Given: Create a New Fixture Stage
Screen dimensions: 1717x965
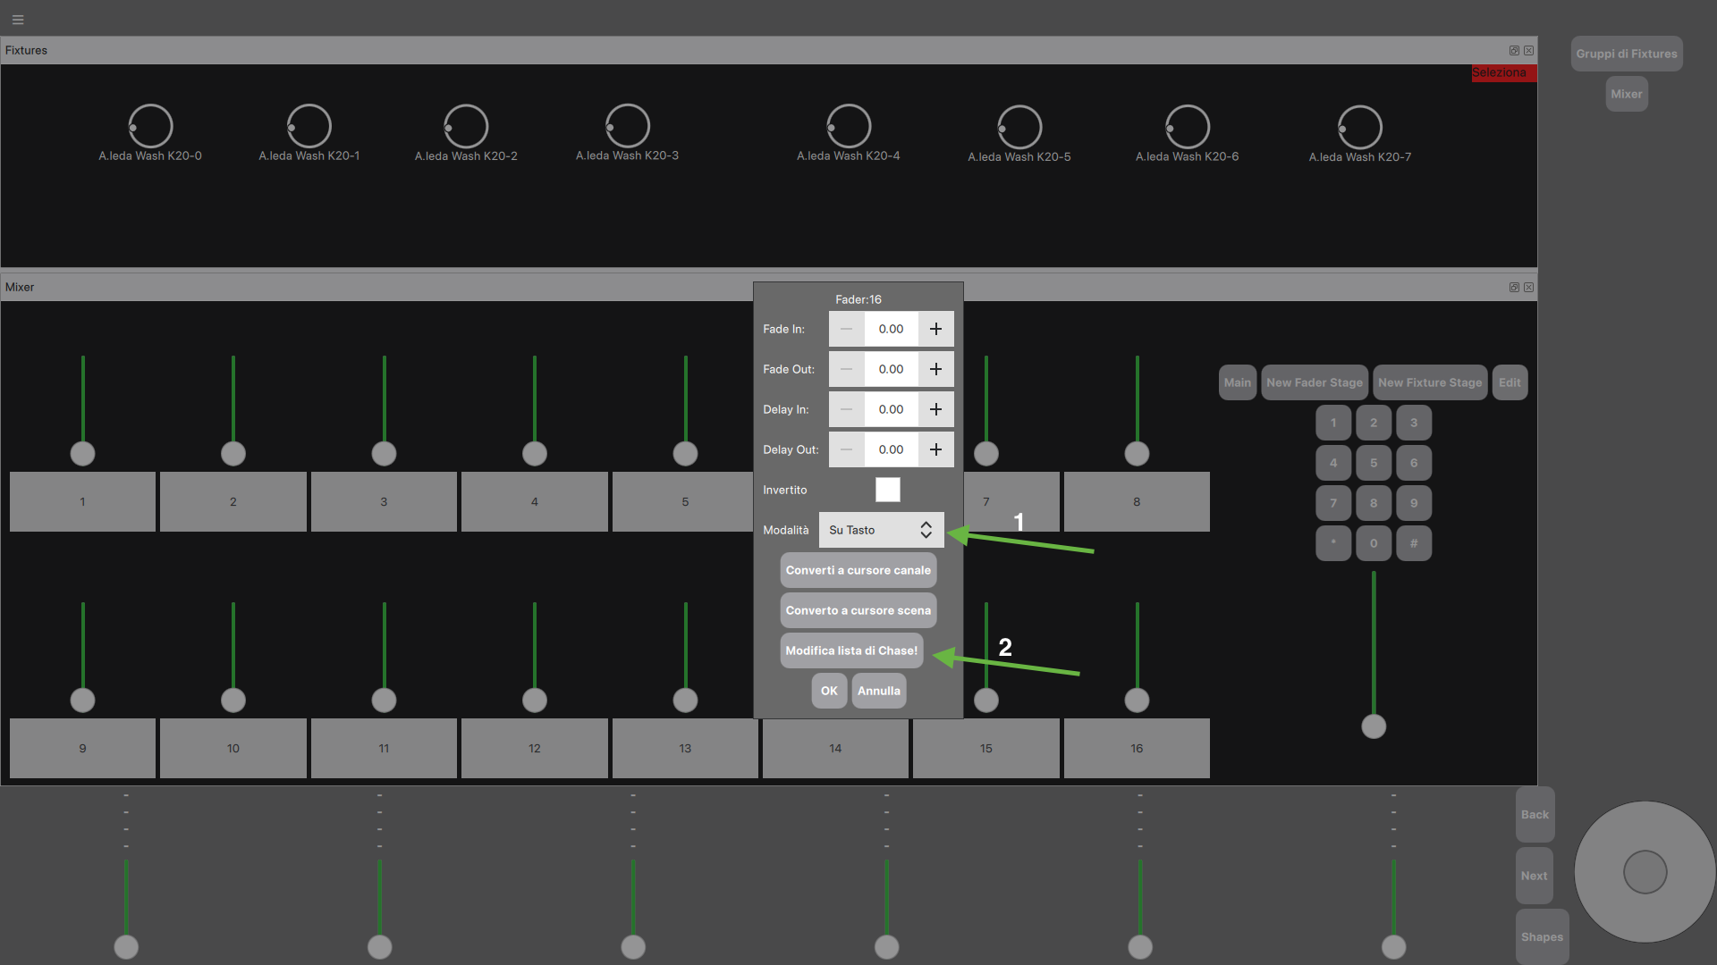Looking at the screenshot, I should pyautogui.click(x=1430, y=382).
